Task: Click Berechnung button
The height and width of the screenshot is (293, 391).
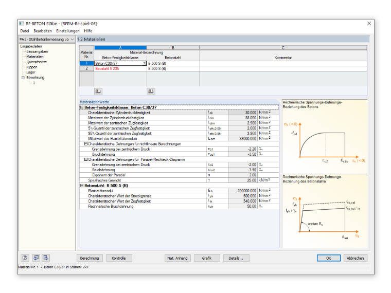Action: [90, 258]
